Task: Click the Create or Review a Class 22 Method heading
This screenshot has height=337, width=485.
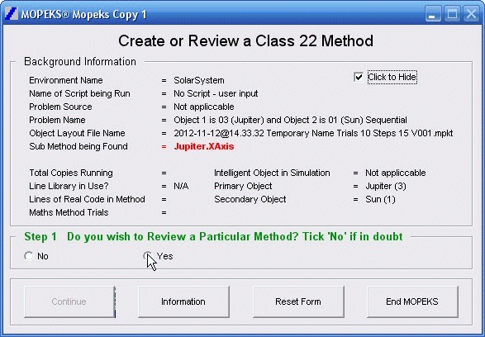Action: 245,40
